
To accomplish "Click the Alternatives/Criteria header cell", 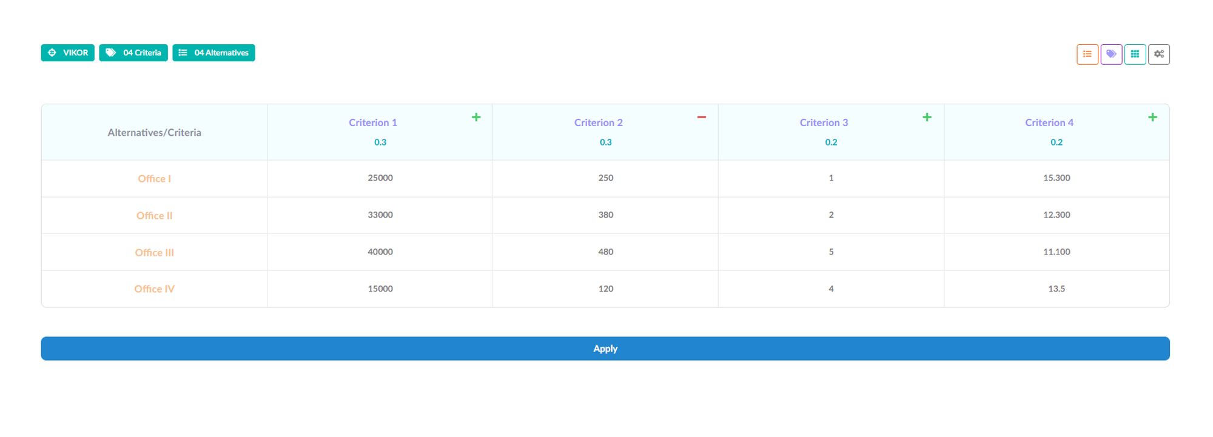I will tap(154, 133).
